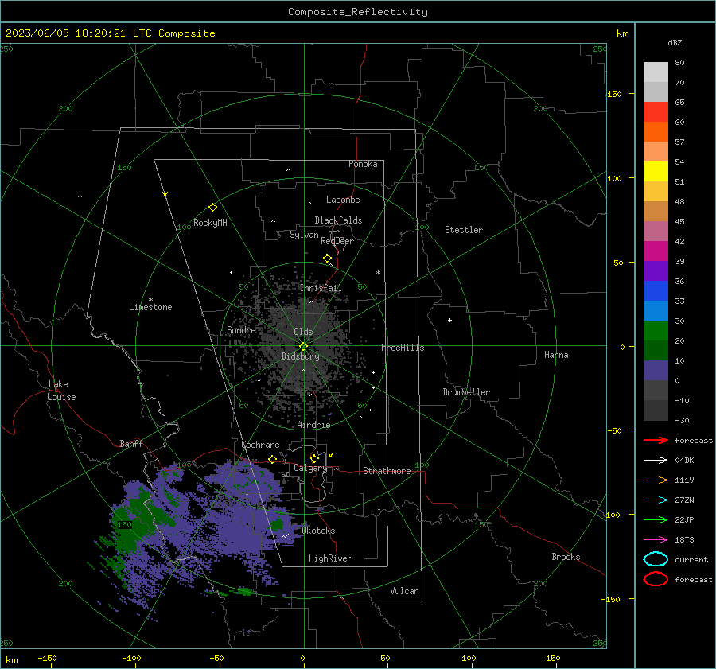Click the Blackfalds label
Screen dimensions: 716x669
(338, 220)
